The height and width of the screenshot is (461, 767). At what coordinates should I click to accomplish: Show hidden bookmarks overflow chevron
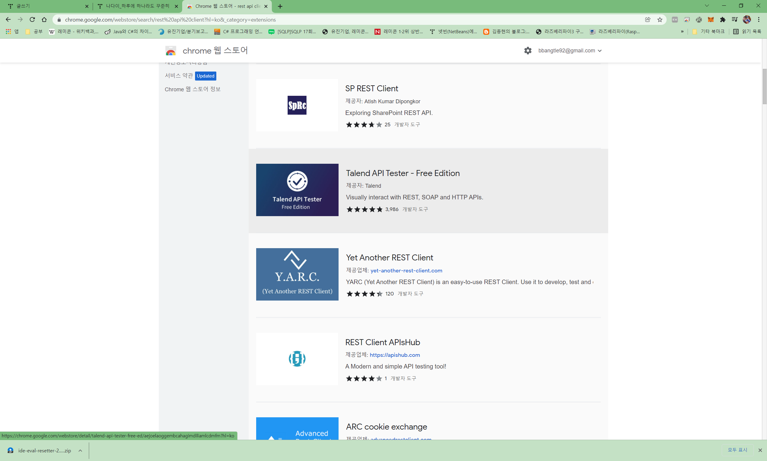point(682,31)
